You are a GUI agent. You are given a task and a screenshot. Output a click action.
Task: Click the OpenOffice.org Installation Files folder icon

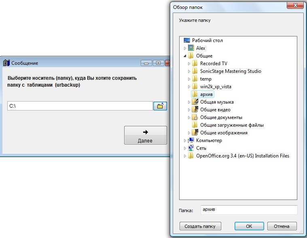[191, 155]
